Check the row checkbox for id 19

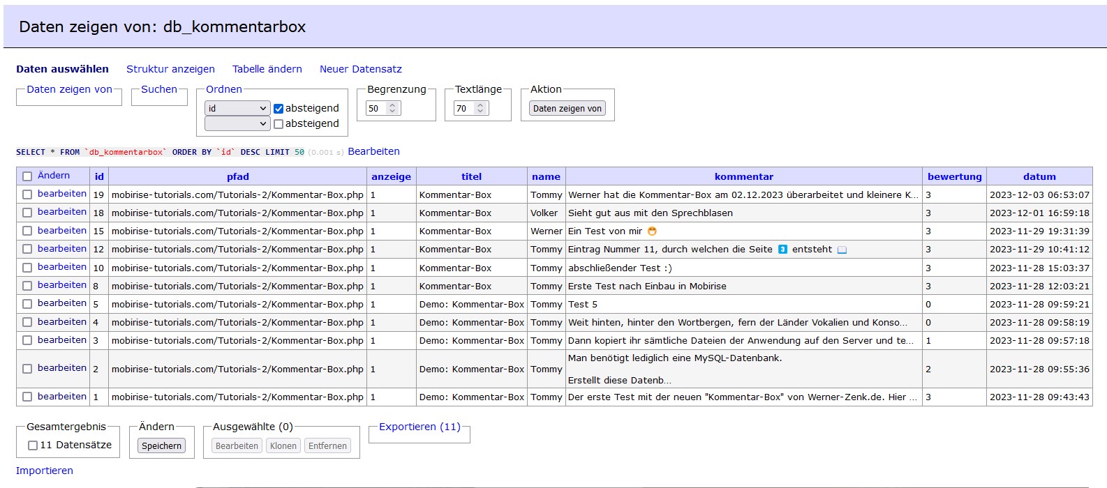coord(27,195)
